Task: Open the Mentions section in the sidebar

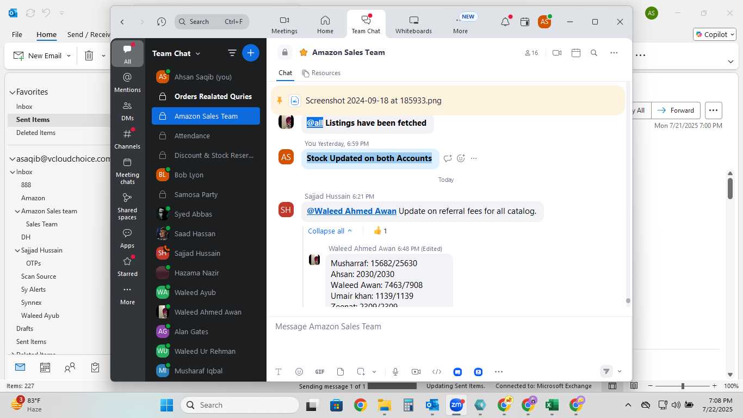Action: (127, 82)
